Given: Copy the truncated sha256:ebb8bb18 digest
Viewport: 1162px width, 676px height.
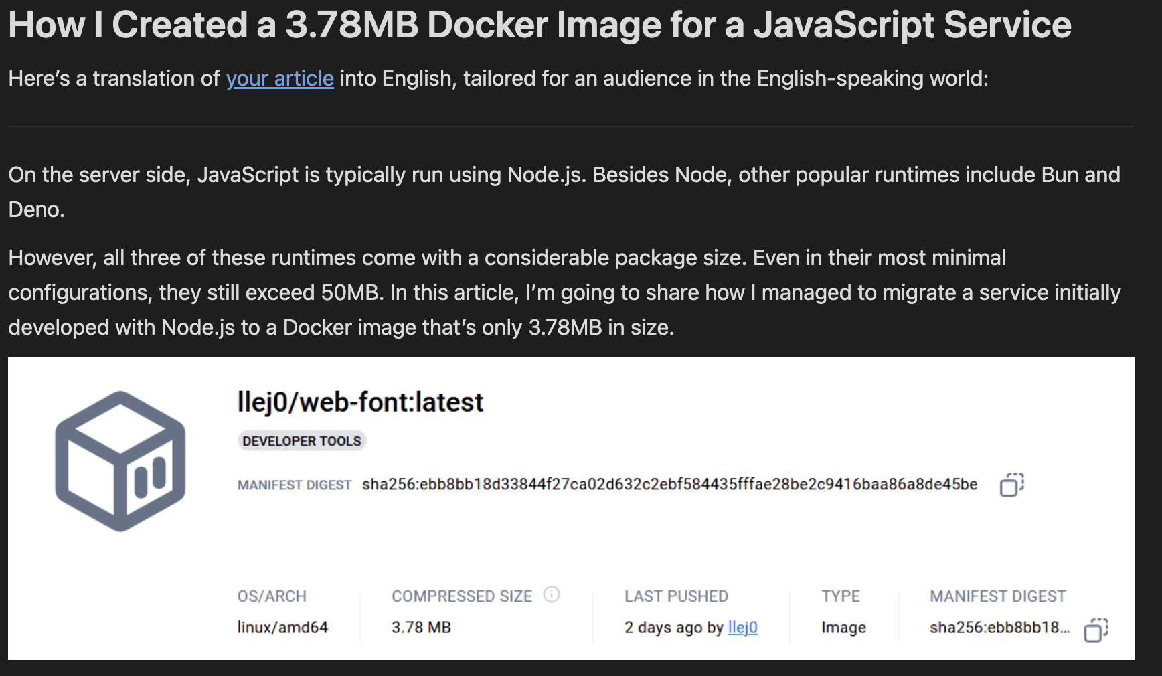Looking at the screenshot, I should pos(1096,630).
